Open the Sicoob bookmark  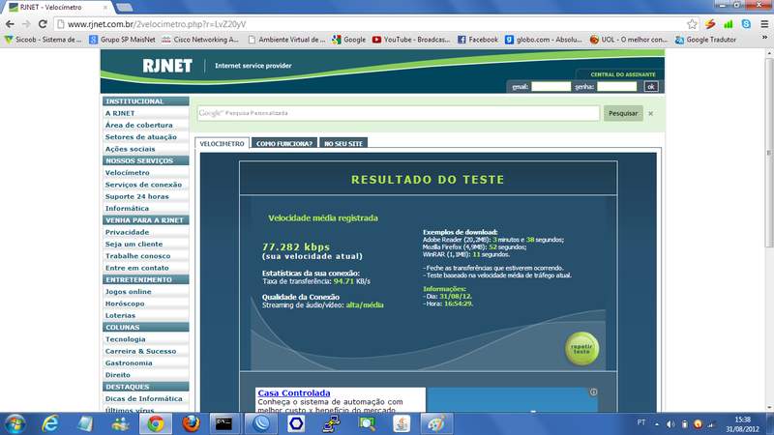44,40
